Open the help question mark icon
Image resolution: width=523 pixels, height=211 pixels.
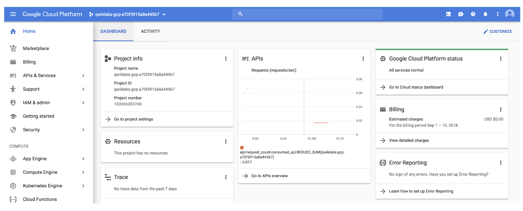[x=473, y=14]
